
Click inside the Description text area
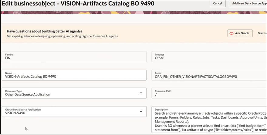click(x=209, y=119)
